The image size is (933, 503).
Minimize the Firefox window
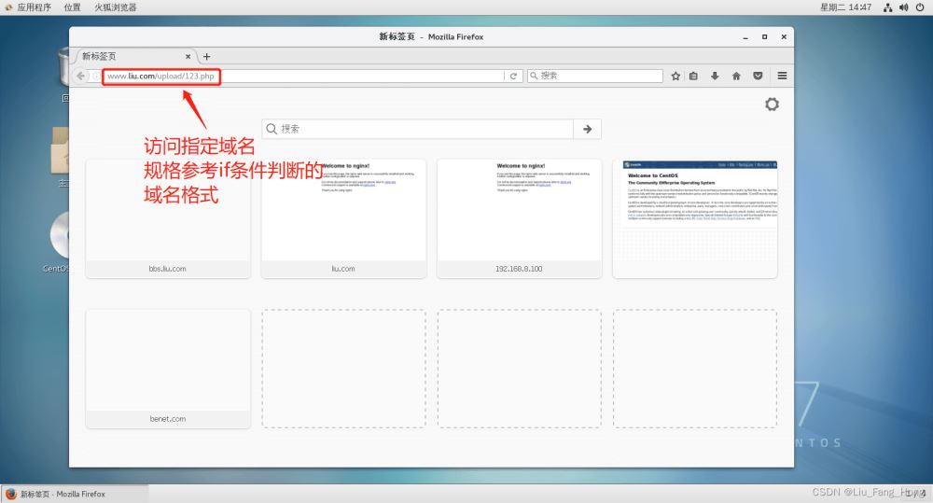(745, 37)
